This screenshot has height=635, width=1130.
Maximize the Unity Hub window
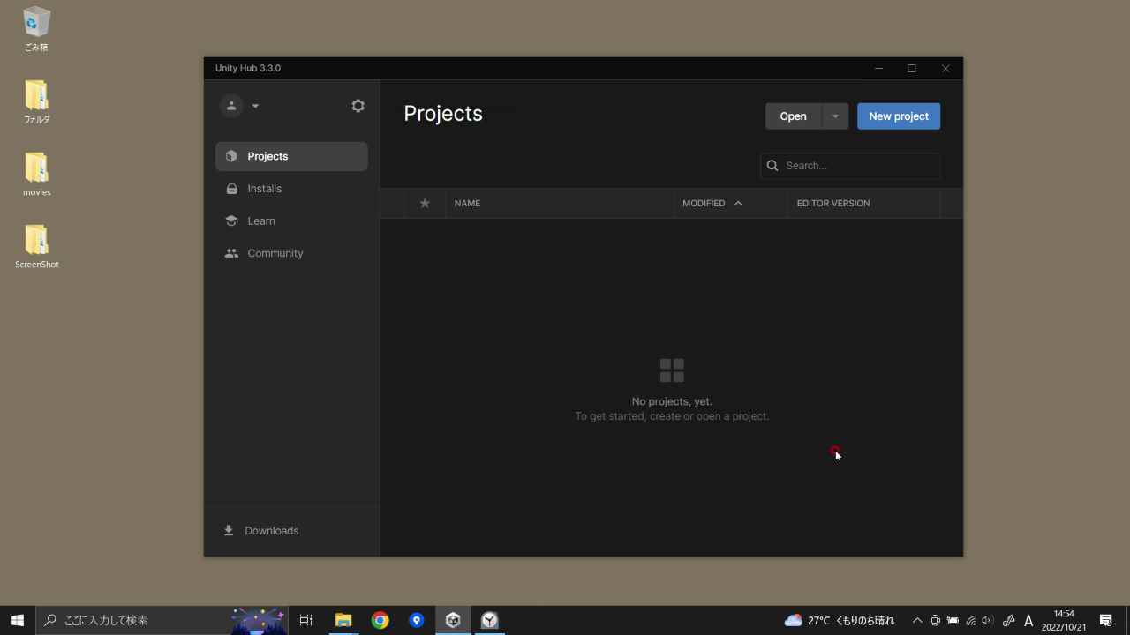click(x=912, y=68)
